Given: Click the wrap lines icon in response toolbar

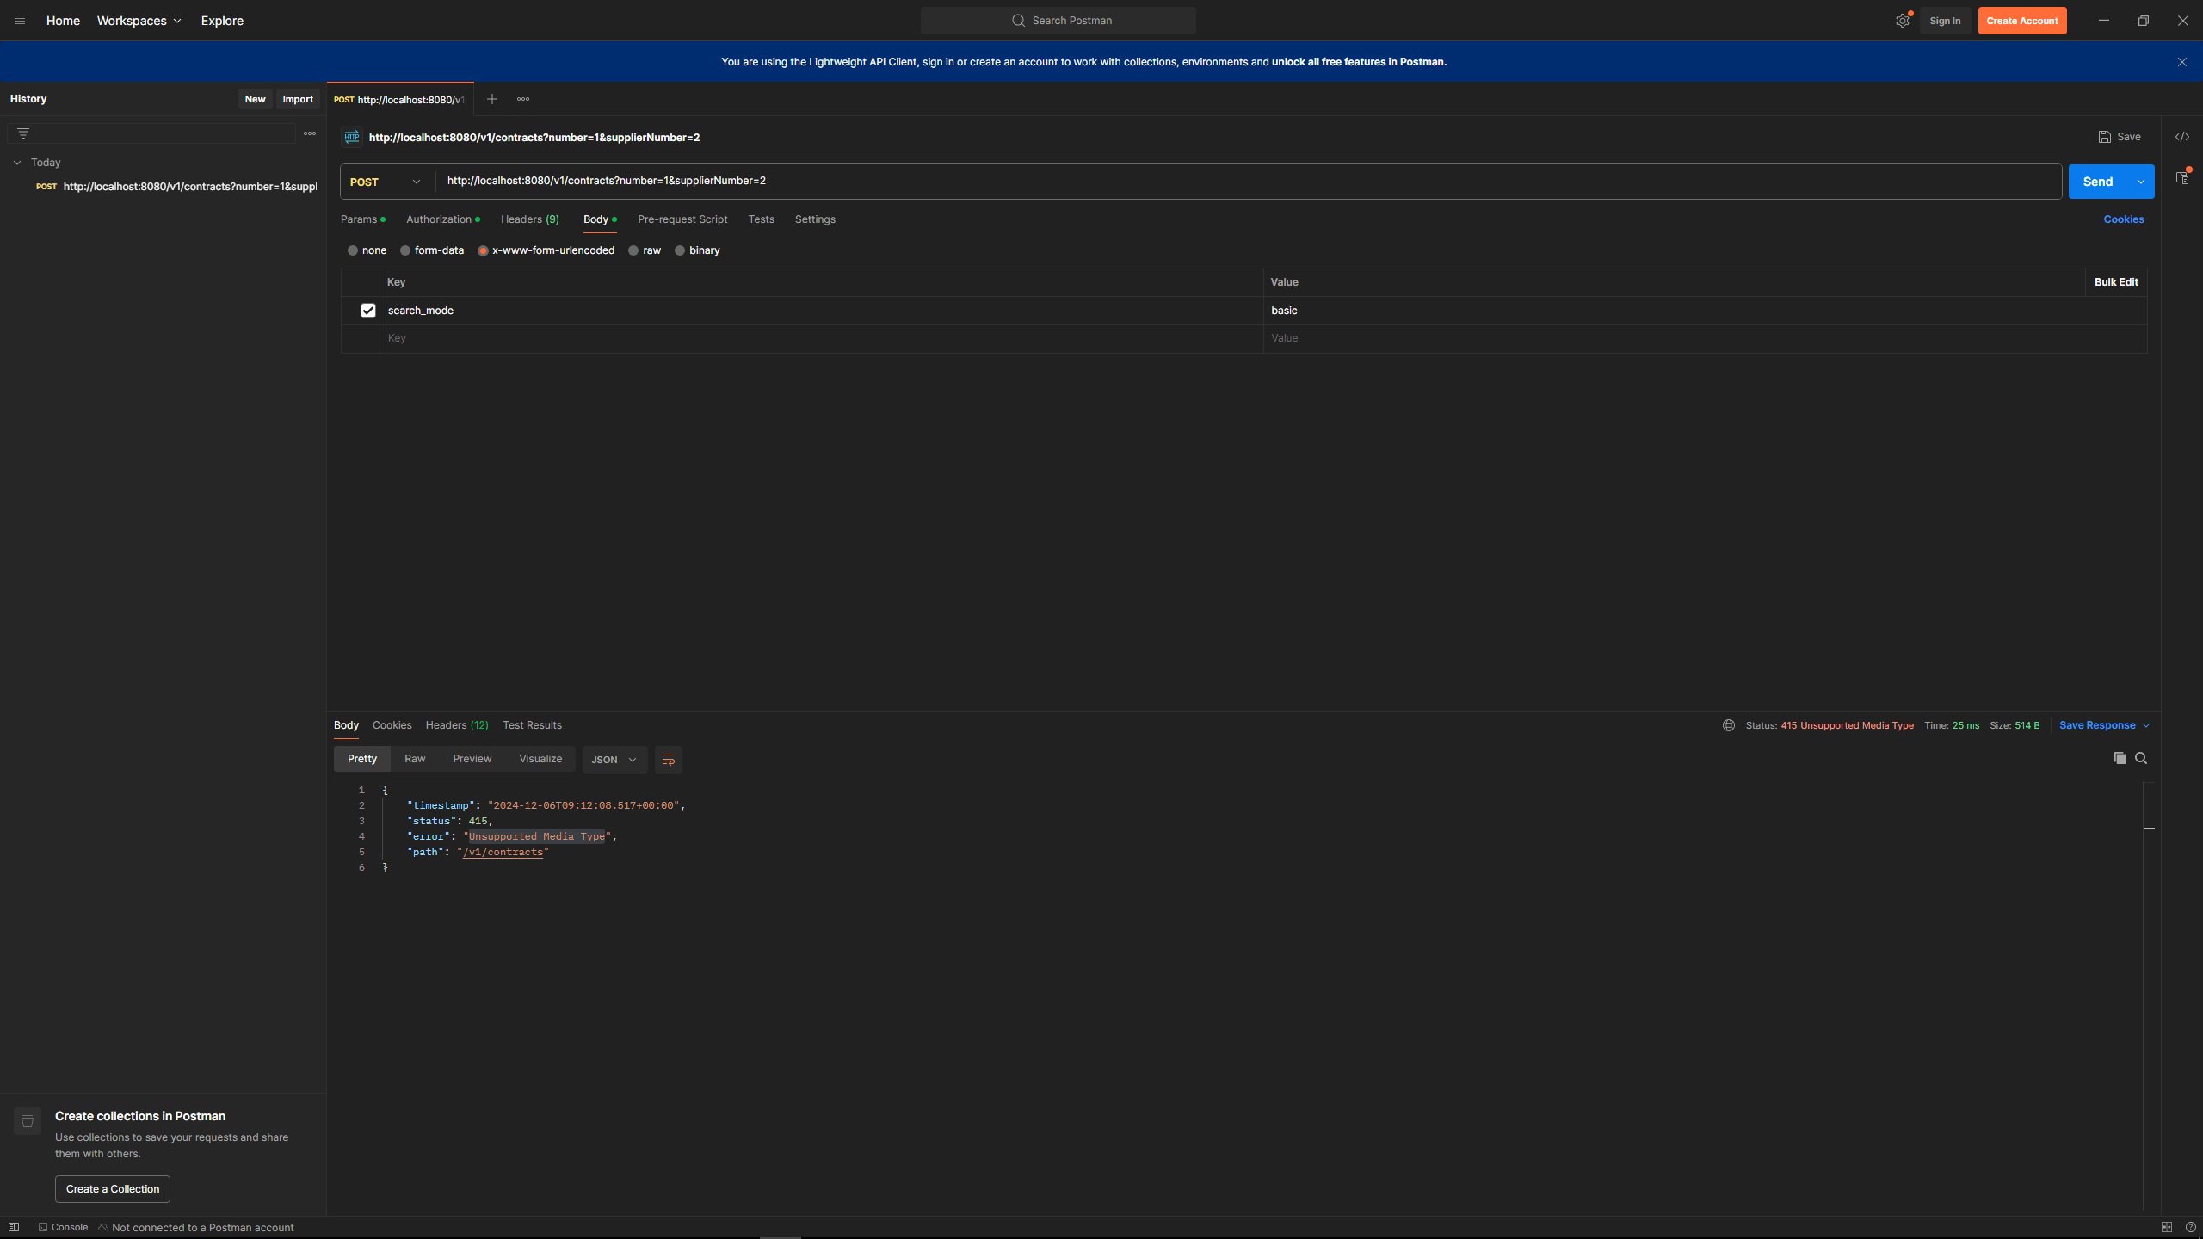Looking at the screenshot, I should coord(668,760).
